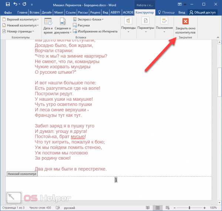Viewport: 222px width, 211px height.
Task: Expand the Положение group button
Action: click(164, 25)
